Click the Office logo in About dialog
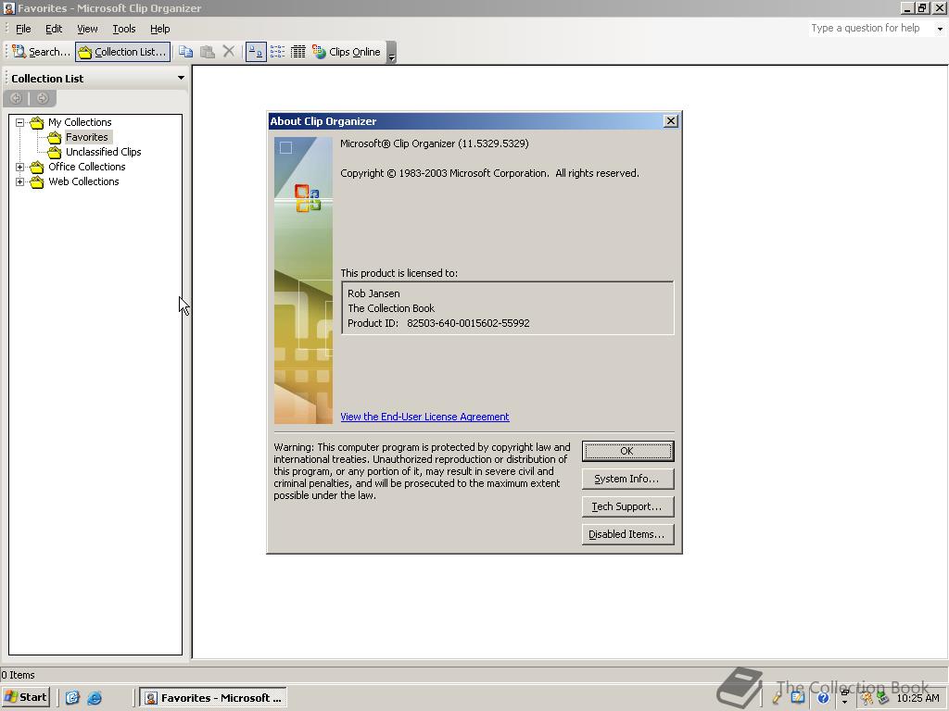949x711 pixels. (x=308, y=198)
